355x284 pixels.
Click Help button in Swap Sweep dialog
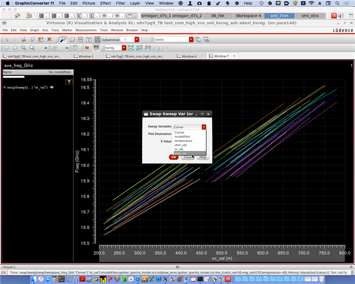click(x=202, y=157)
